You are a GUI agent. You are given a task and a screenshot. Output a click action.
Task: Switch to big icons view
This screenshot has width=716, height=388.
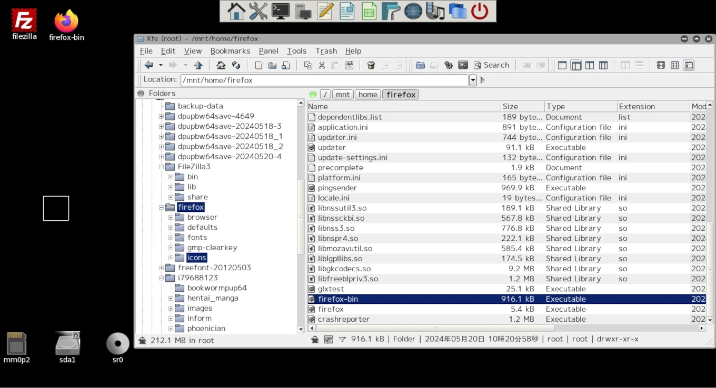tap(661, 65)
